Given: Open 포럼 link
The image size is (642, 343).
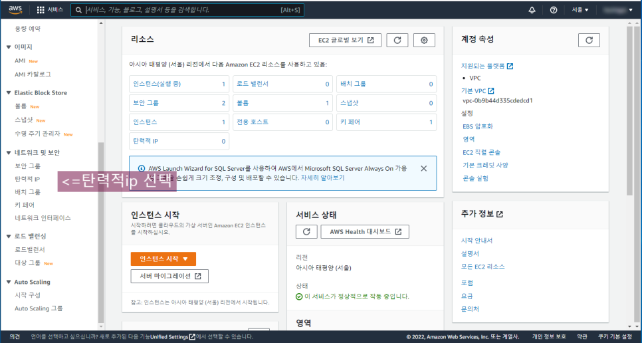Looking at the screenshot, I should 467,283.
